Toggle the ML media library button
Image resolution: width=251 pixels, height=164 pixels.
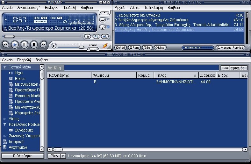105,37
